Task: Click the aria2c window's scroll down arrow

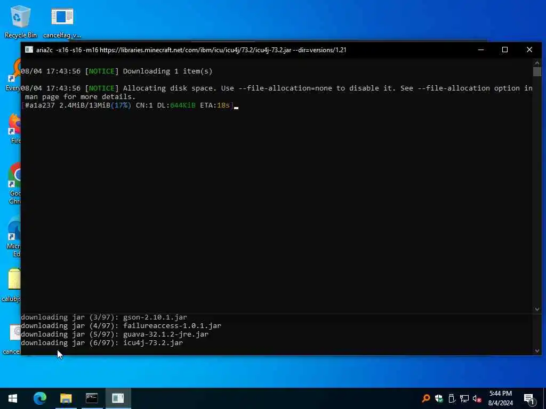Action: [536, 309]
